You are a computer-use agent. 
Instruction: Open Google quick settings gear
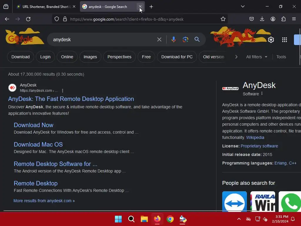coord(271,40)
